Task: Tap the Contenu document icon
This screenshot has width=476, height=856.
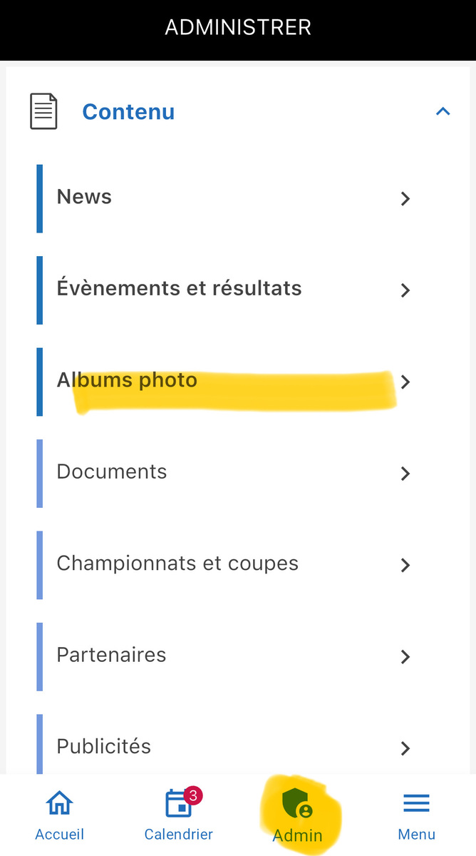Action: click(x=43, y=112)
